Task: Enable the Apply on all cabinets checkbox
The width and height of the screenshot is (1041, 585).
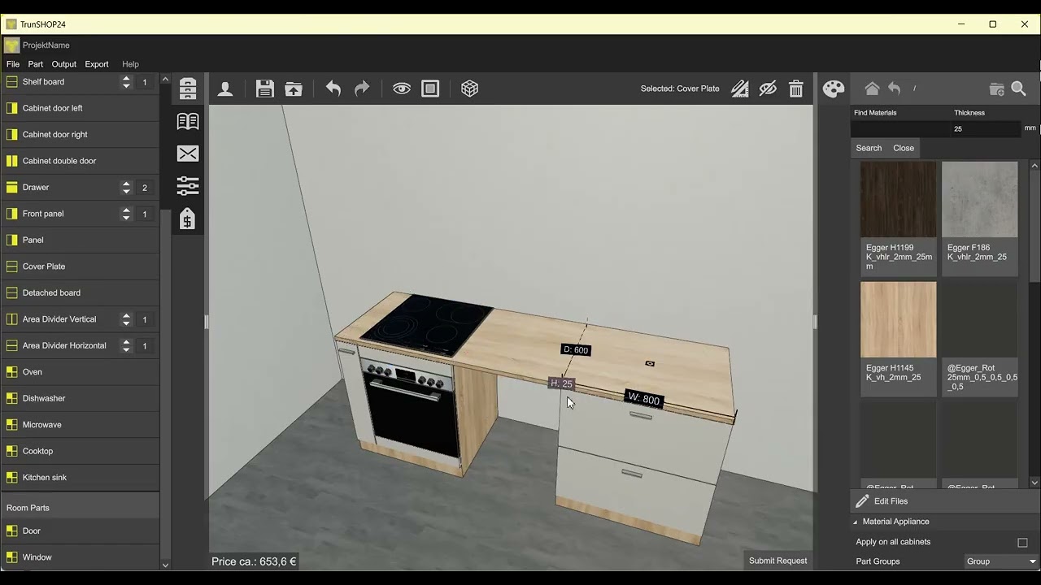Action: click(x=1022, y=542)
